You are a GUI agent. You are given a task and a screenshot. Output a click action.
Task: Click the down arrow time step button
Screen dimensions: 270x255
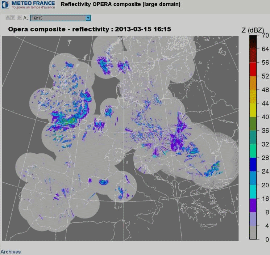(13, 17)
